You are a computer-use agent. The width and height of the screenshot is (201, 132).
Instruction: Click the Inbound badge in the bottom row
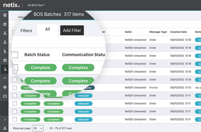(83, 119)
